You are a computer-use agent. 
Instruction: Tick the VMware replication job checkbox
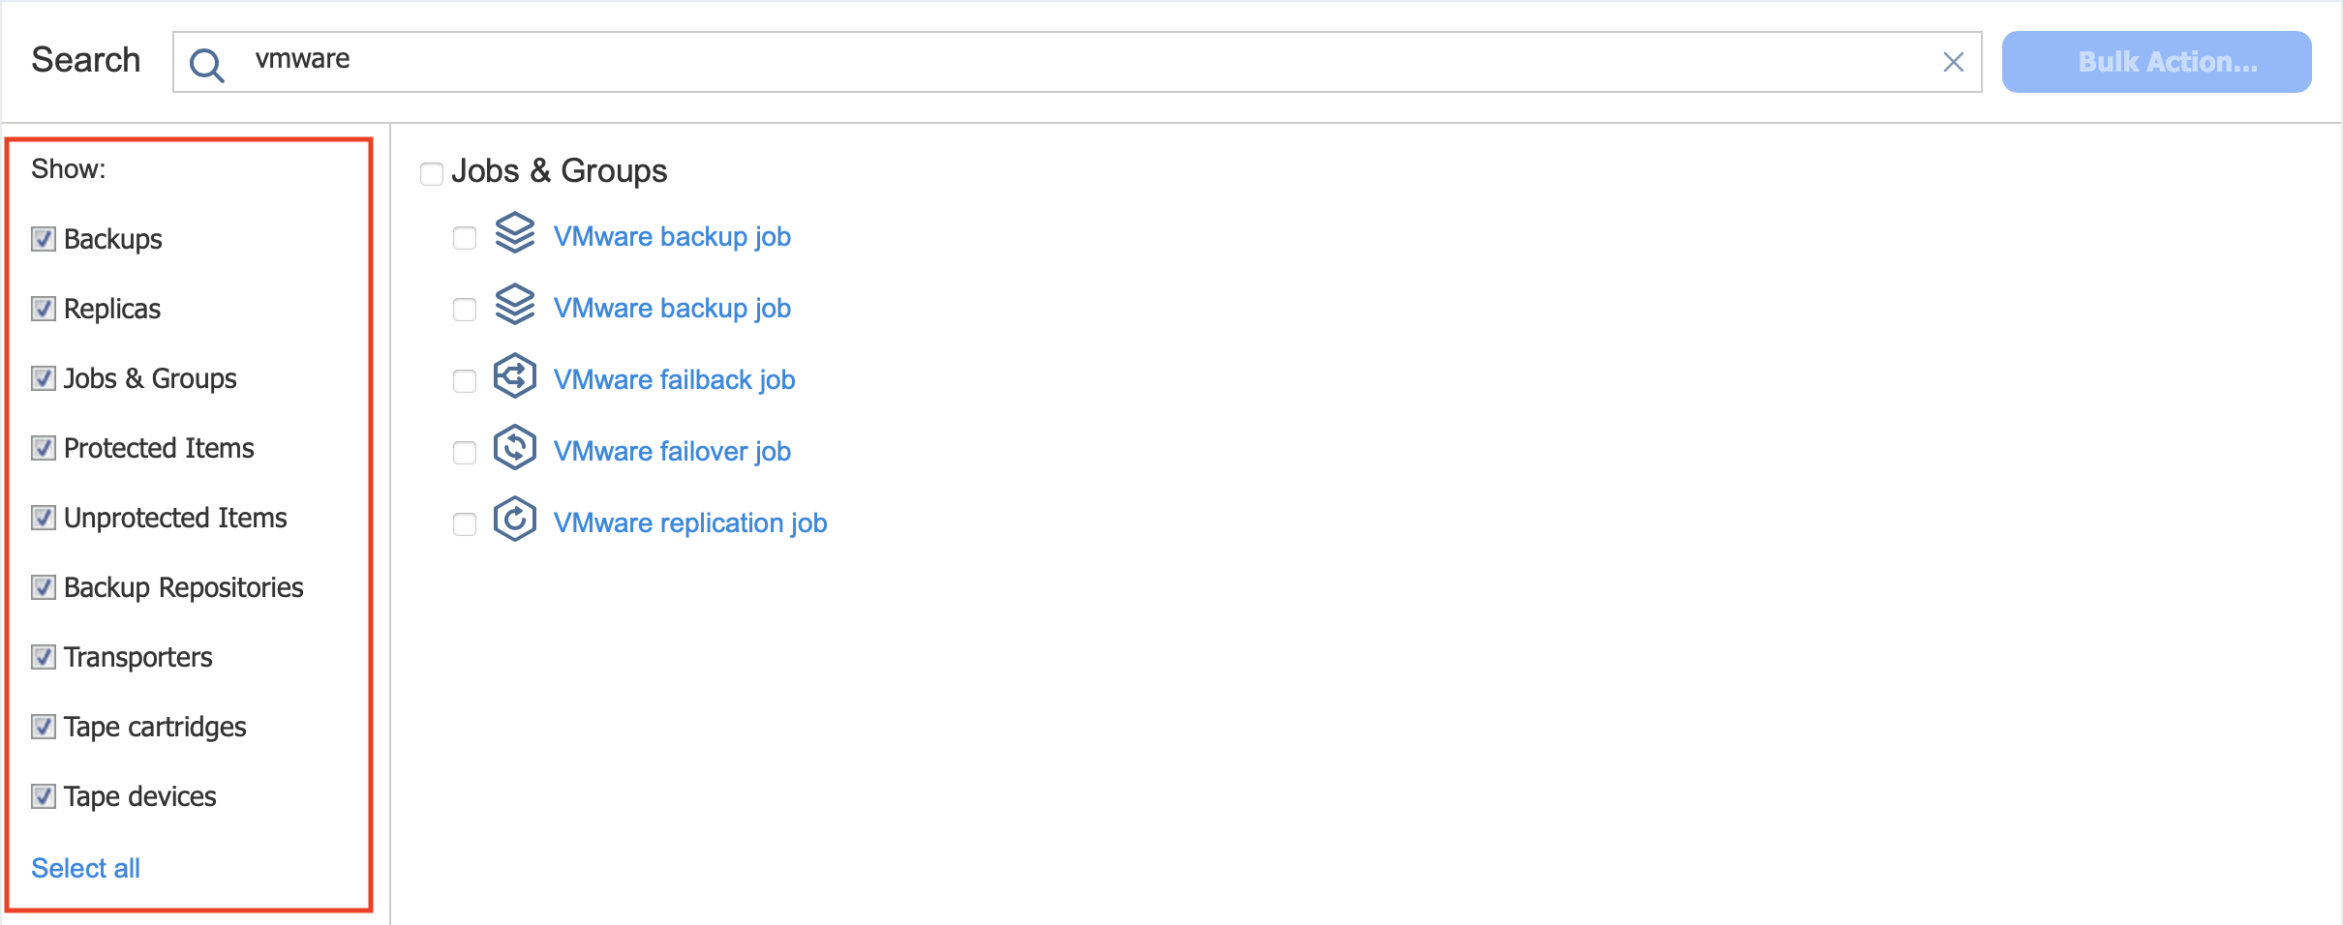click(x=465, y=524)
